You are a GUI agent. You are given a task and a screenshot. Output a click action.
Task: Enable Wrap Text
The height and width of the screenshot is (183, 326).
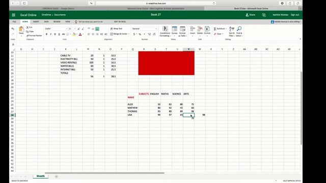(x=117, y=28)
